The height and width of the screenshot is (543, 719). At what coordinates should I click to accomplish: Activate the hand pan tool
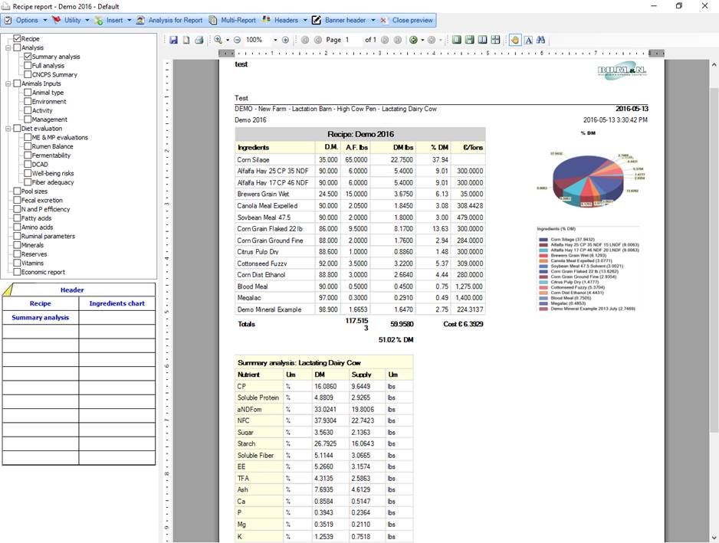(515, 40)
